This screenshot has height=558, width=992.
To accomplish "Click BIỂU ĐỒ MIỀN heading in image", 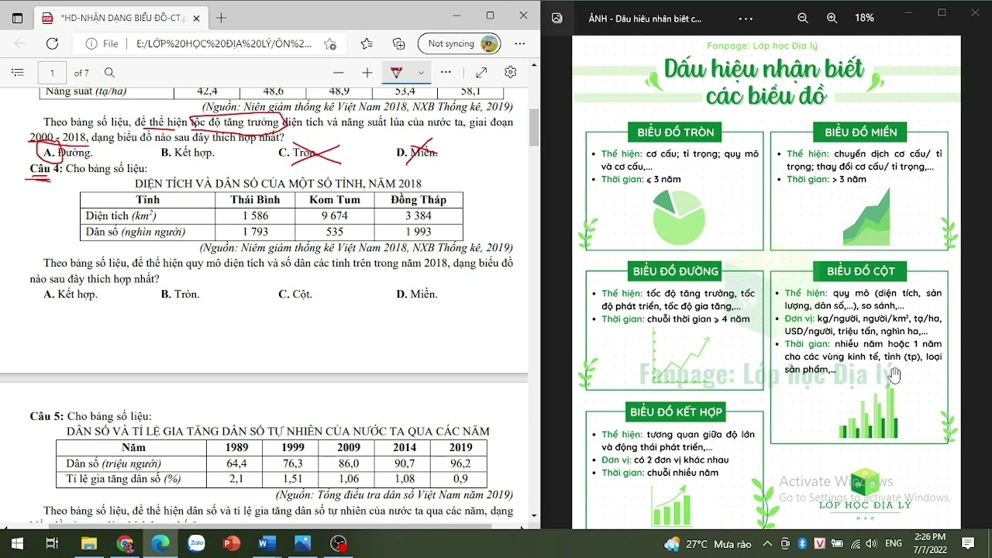I will [x=860, y=132].
